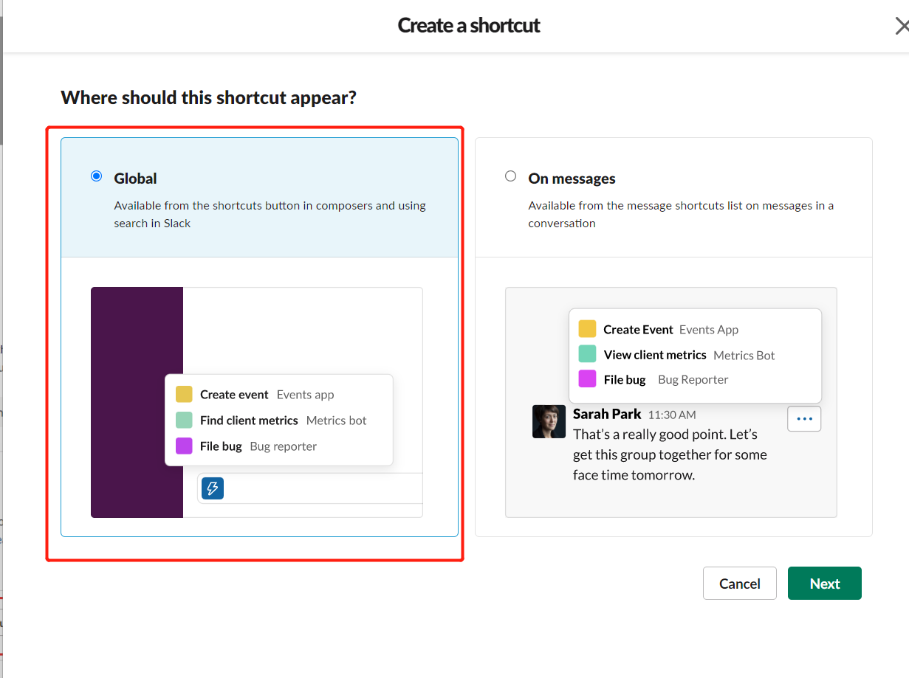Image resolution: width=909 pixels, height=678 pixels.
Task: Select the Global radio button
Action: [x=96, y=176]
